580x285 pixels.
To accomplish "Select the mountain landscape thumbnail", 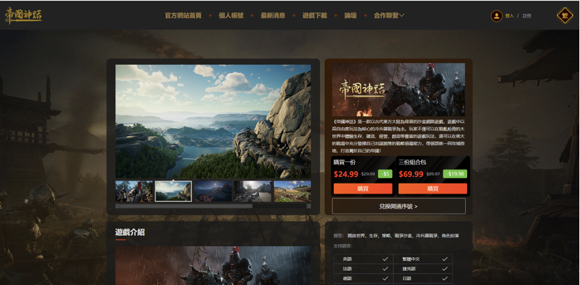I will click(173, 191).
